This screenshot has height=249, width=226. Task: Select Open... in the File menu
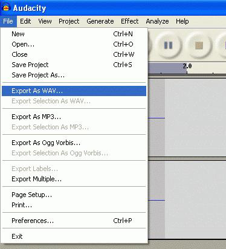pos(74,44)
